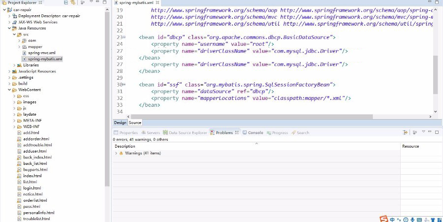The width and height of the screenshot is (443, 222).
Task: Click the Sogou input method logo
Action: click(384, 219)
